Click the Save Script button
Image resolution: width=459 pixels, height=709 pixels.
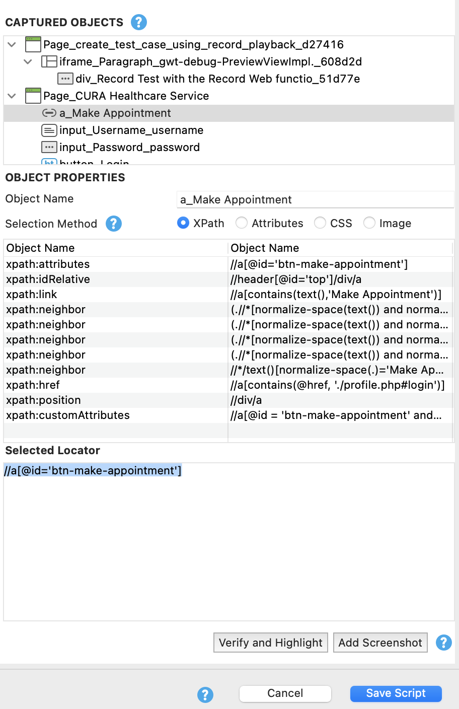[396, 693]
